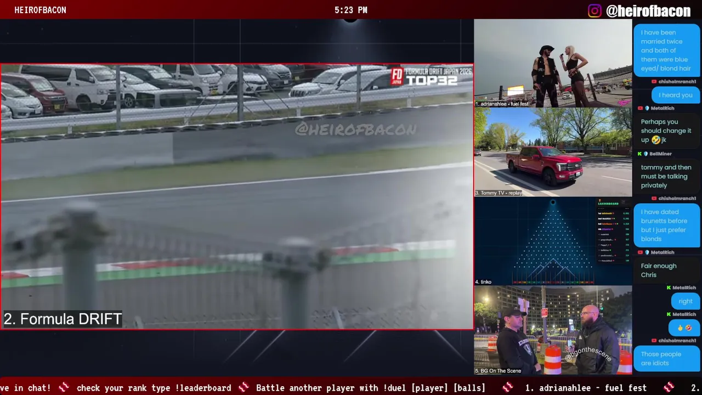Click the 'I have dated brunetts' message
Screen dimensions: 702x395
(x=666, y=225)
